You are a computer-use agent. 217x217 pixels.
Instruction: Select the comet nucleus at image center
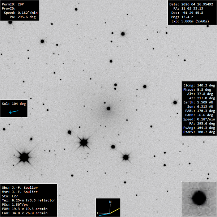[108, 108]
